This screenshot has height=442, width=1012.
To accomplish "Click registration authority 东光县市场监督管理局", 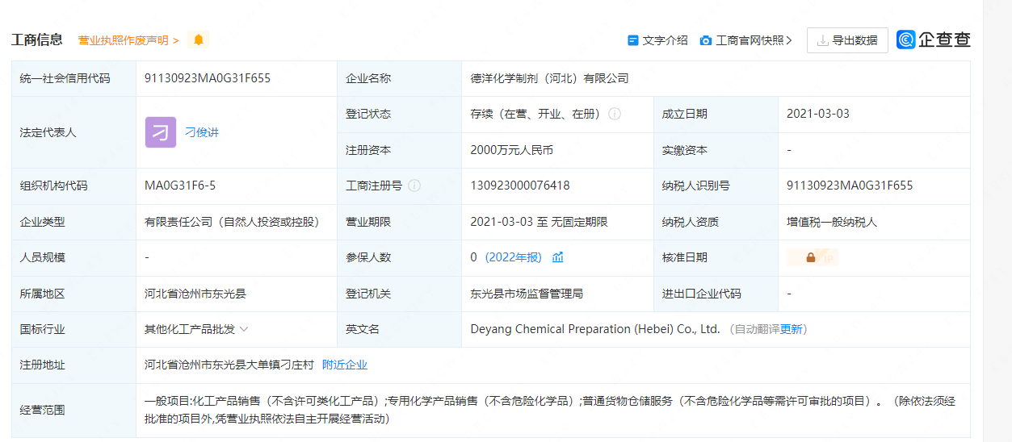I will click(527, 294).
